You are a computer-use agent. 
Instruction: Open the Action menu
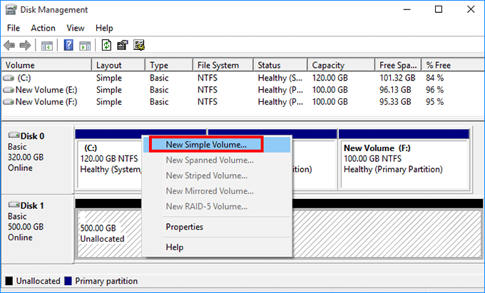tap(43, 28)
